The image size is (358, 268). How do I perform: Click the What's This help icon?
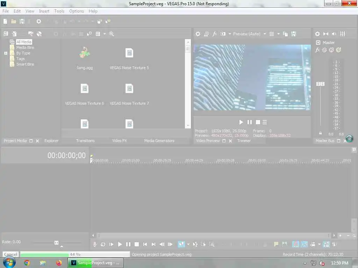click(108, 21)
